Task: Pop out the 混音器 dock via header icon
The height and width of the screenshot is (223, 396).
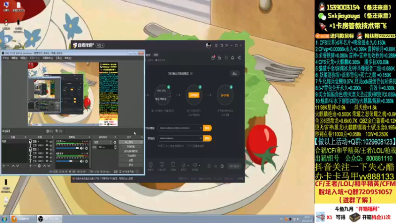Action: click(x=89, y=137)
